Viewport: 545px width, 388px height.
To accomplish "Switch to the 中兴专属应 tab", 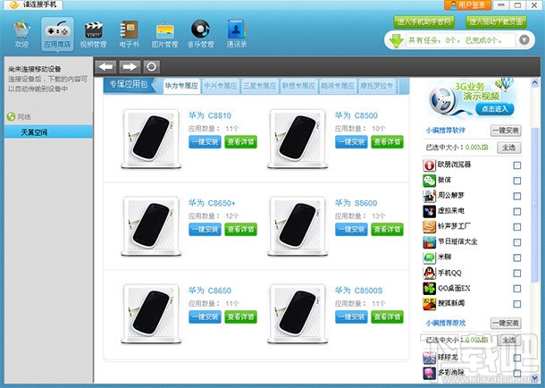I will 221,86.
